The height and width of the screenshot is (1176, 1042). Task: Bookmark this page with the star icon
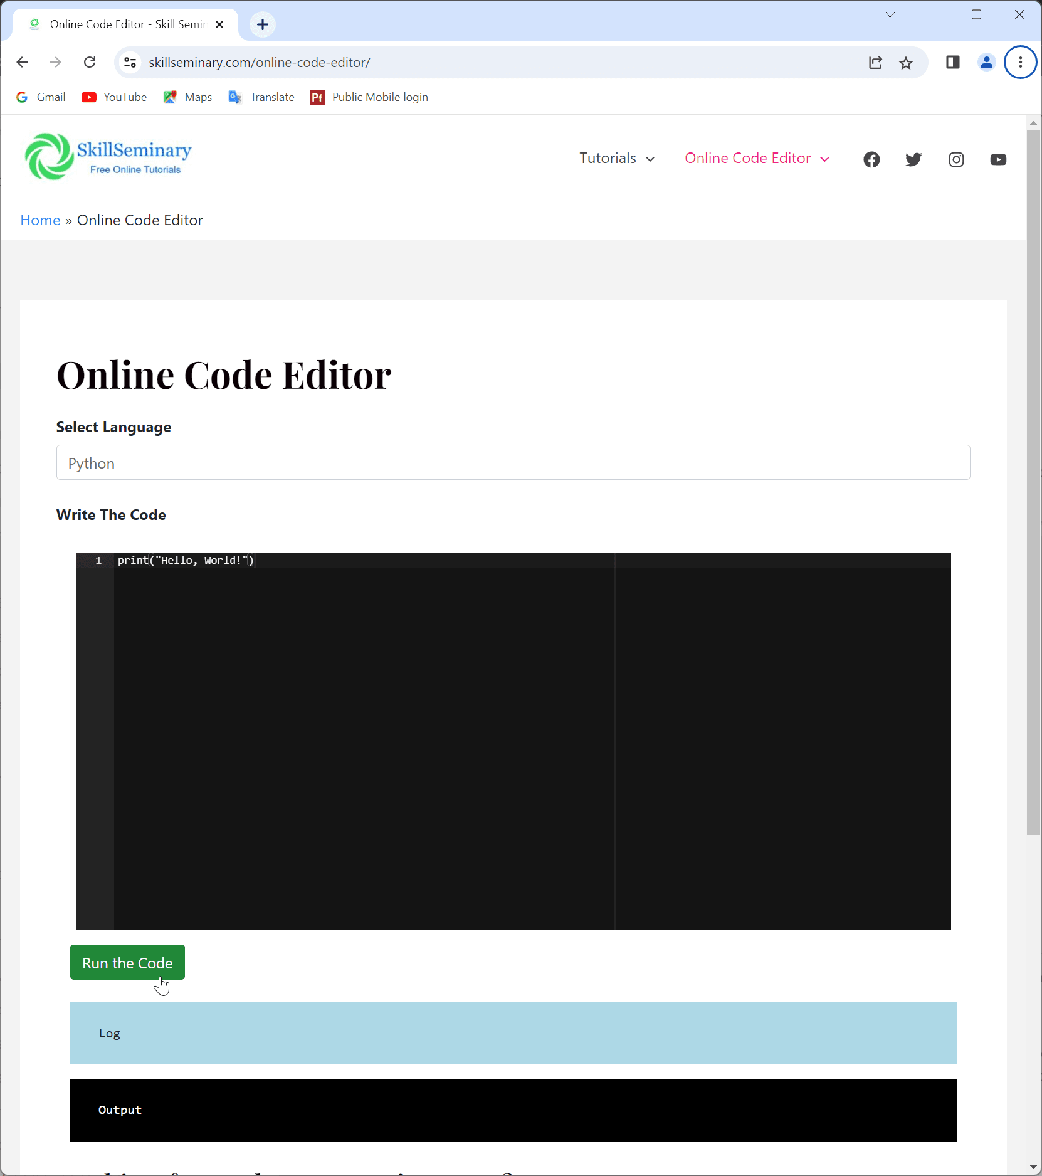click(905, 62)
